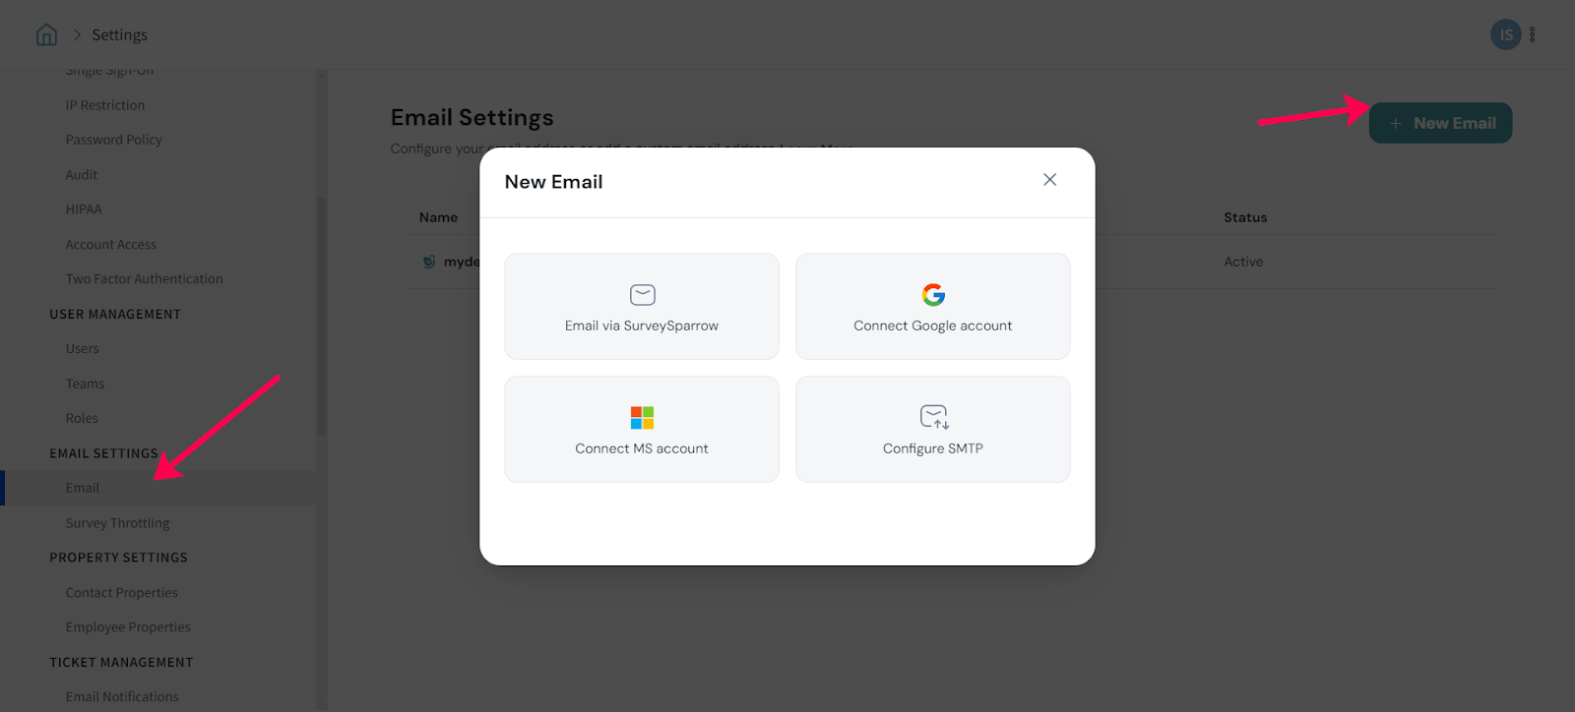This screenshot has width=1575, height=712.
Task: Click the shield icon beside the email name
Action: (x=428, y=262)
